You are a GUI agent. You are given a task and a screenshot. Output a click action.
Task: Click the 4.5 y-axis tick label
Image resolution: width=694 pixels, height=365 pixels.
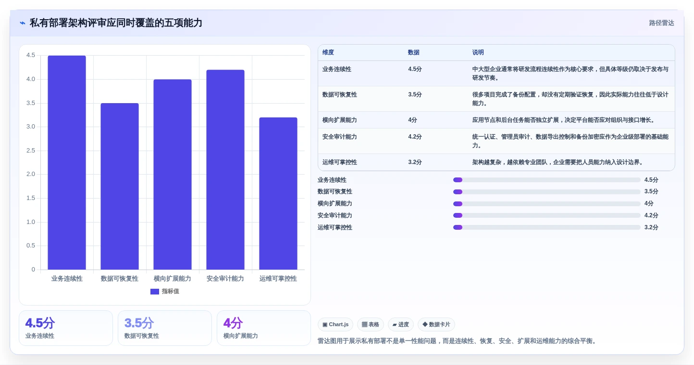coord(31,55)
